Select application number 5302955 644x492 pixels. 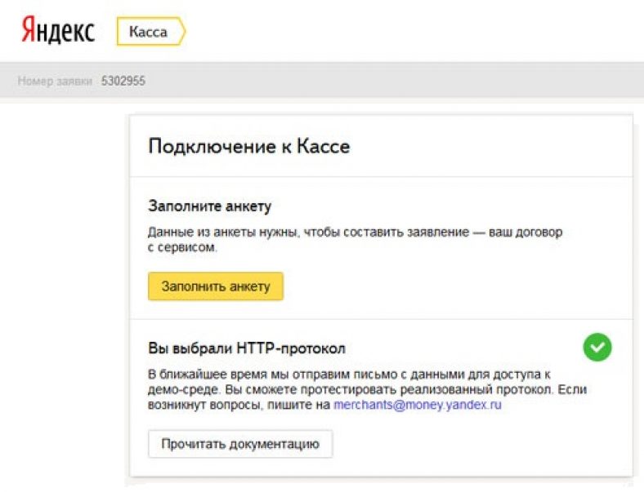[x=123, y=81]
